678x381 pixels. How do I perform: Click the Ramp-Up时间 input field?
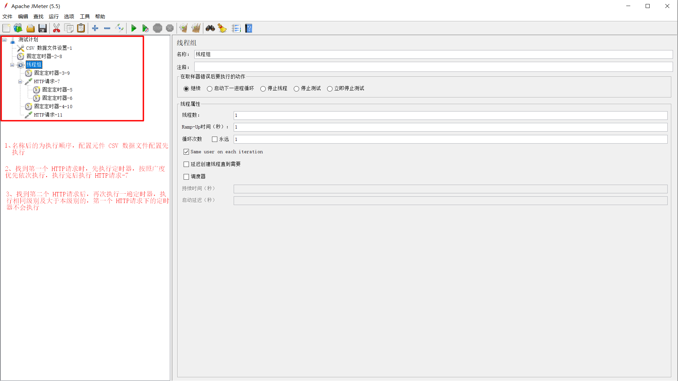click(450, 127)
